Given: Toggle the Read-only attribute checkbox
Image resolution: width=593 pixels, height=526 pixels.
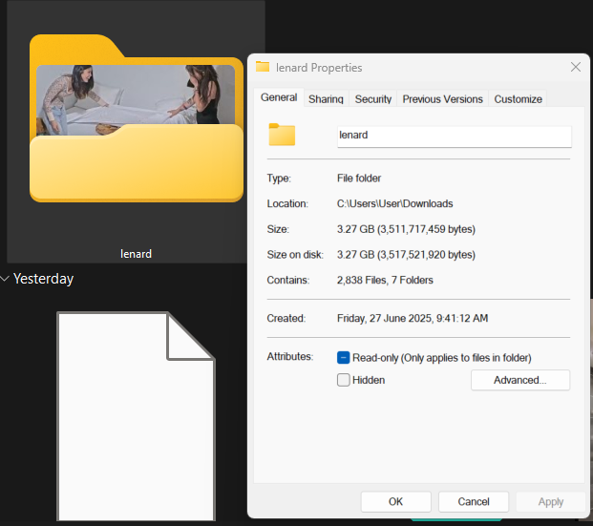Looking at the screenshot, I should click(x=344, y=358).
